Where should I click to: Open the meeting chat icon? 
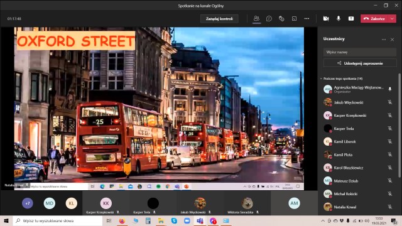269,18
